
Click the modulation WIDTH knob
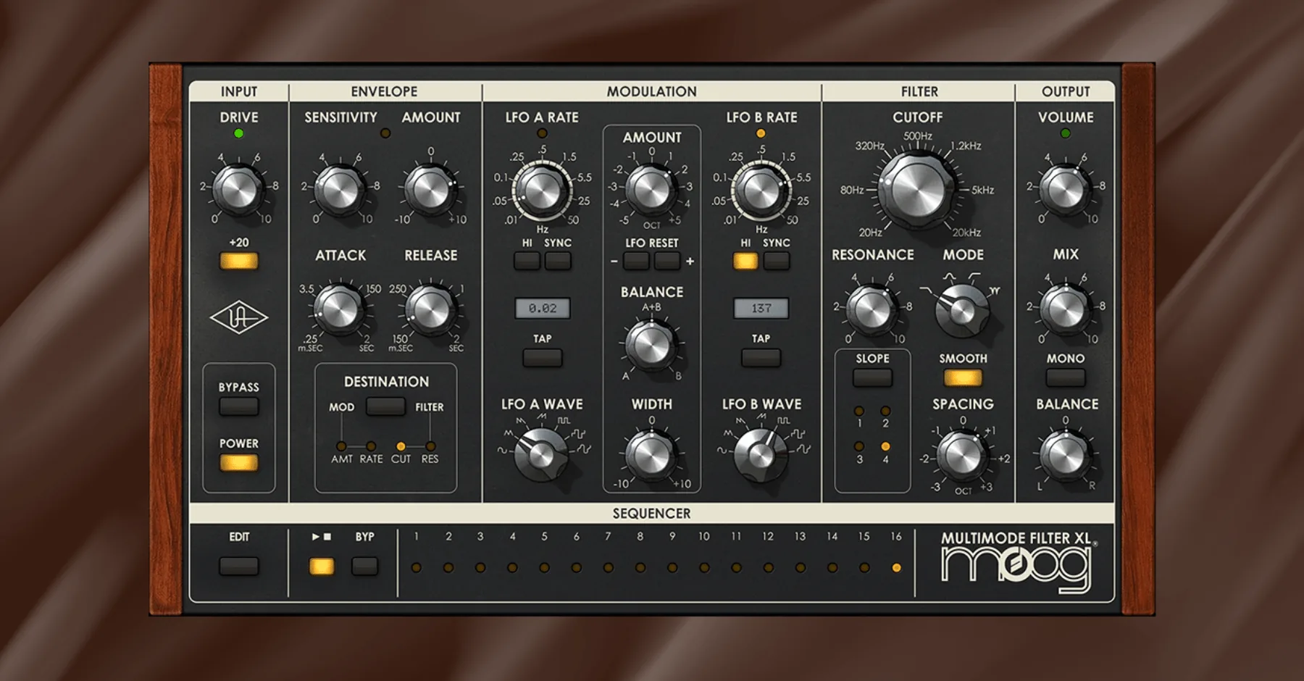tap(651, 454)
